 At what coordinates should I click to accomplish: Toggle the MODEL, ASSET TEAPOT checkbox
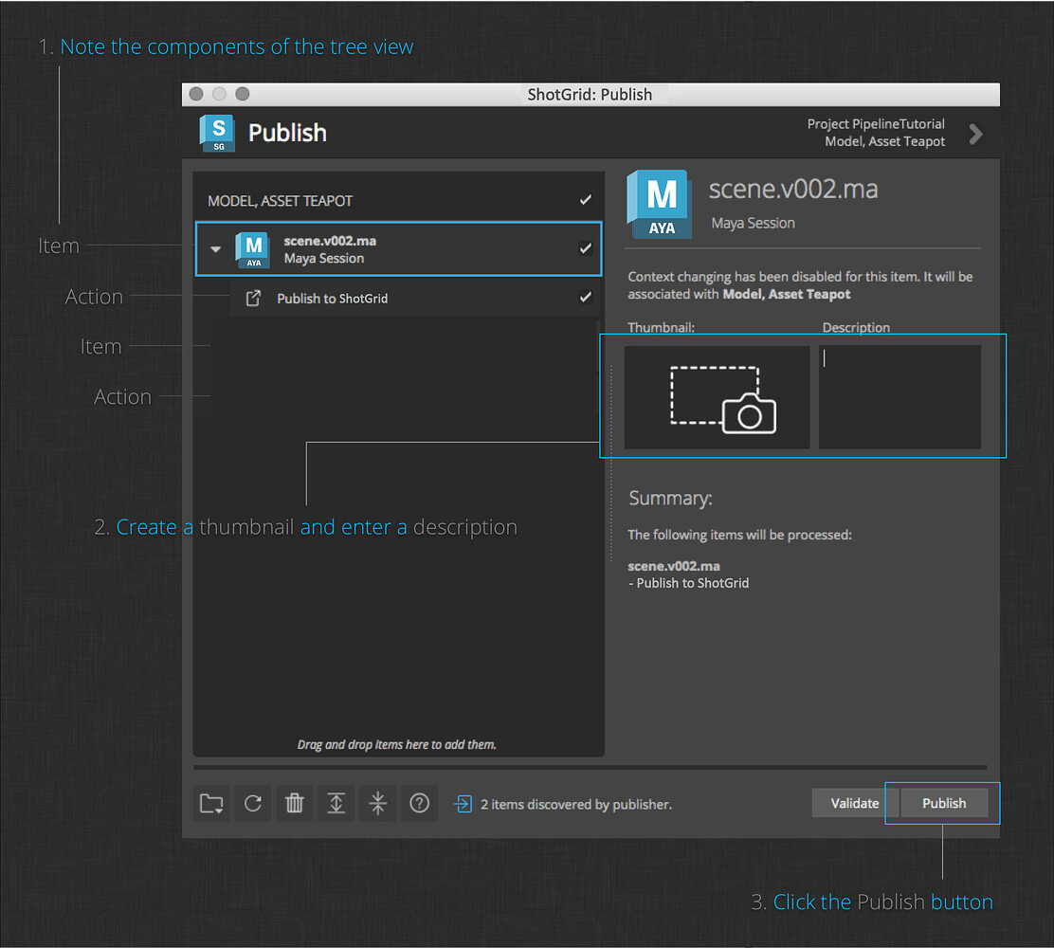[585, 201]
